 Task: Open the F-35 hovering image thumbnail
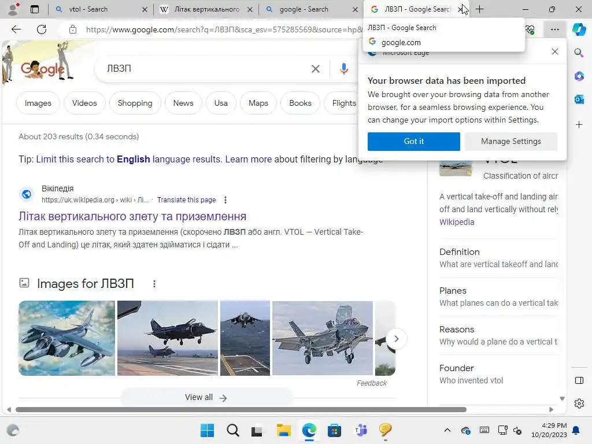click(x=323, y=338)
